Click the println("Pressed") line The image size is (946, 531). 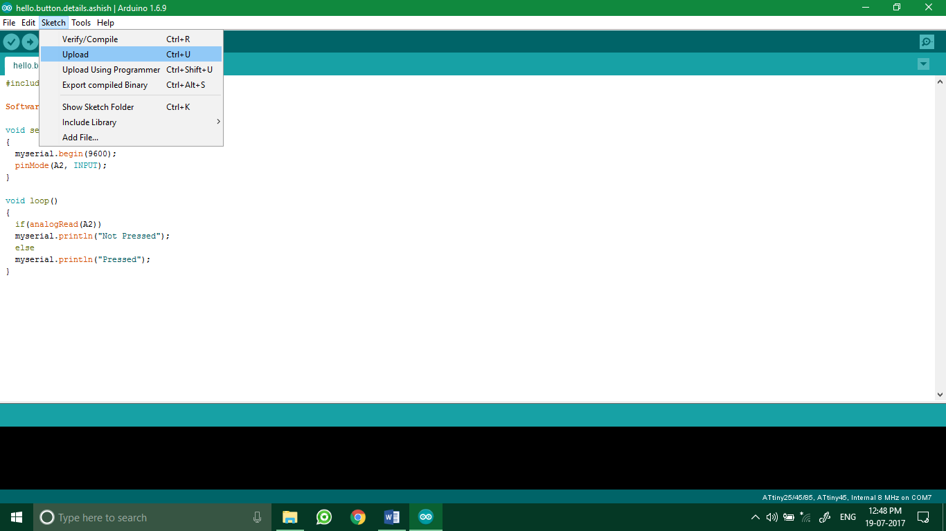[x=82, y=259]
